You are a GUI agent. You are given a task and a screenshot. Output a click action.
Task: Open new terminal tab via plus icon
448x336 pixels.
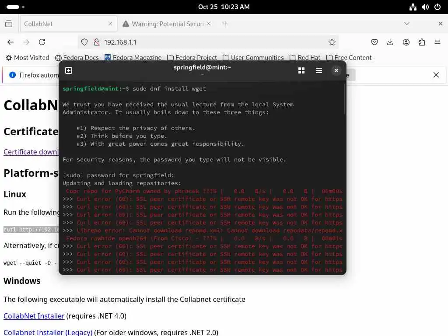(x=69, y=70)
